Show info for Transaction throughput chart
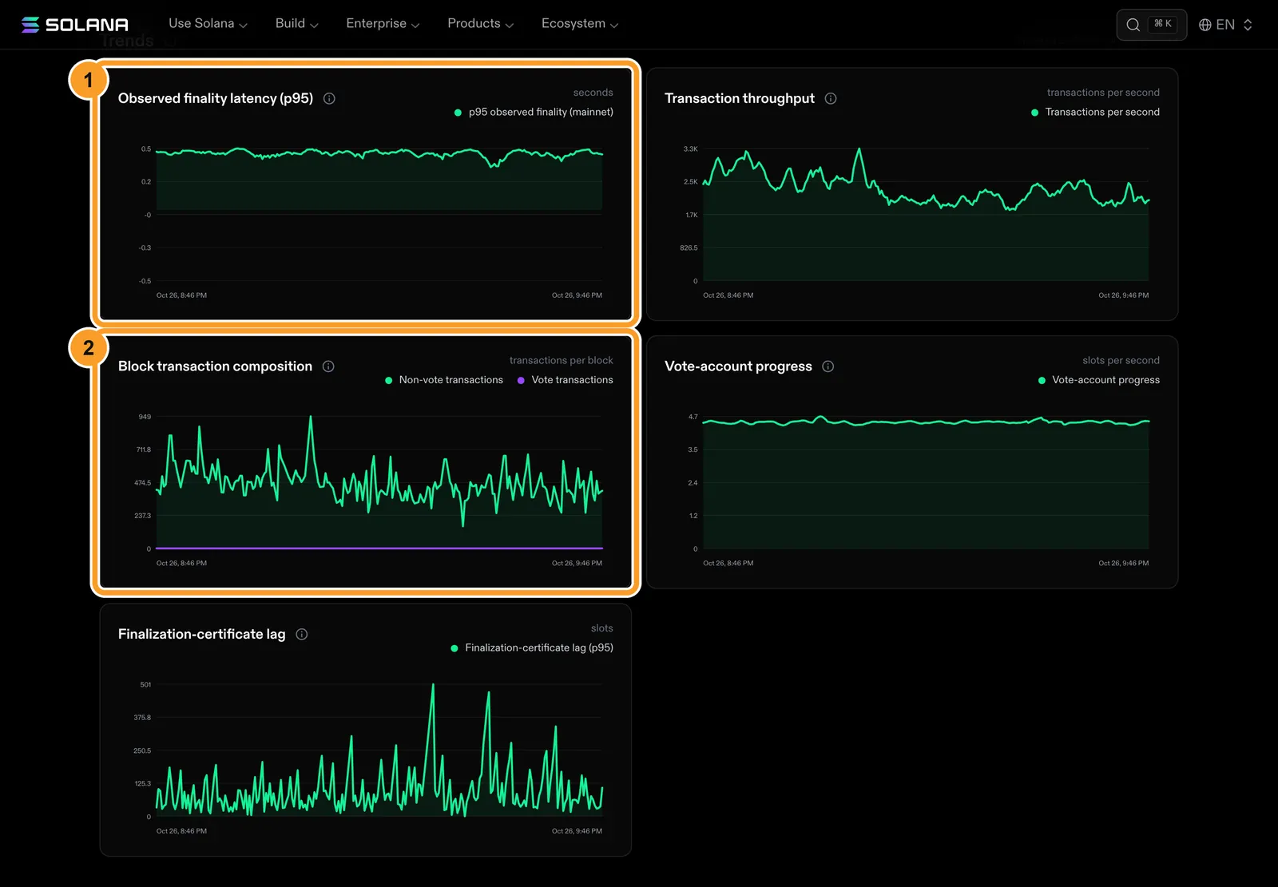 (831, 98)
